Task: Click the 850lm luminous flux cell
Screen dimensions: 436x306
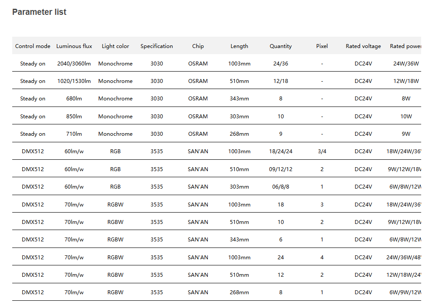Action: 74,116
